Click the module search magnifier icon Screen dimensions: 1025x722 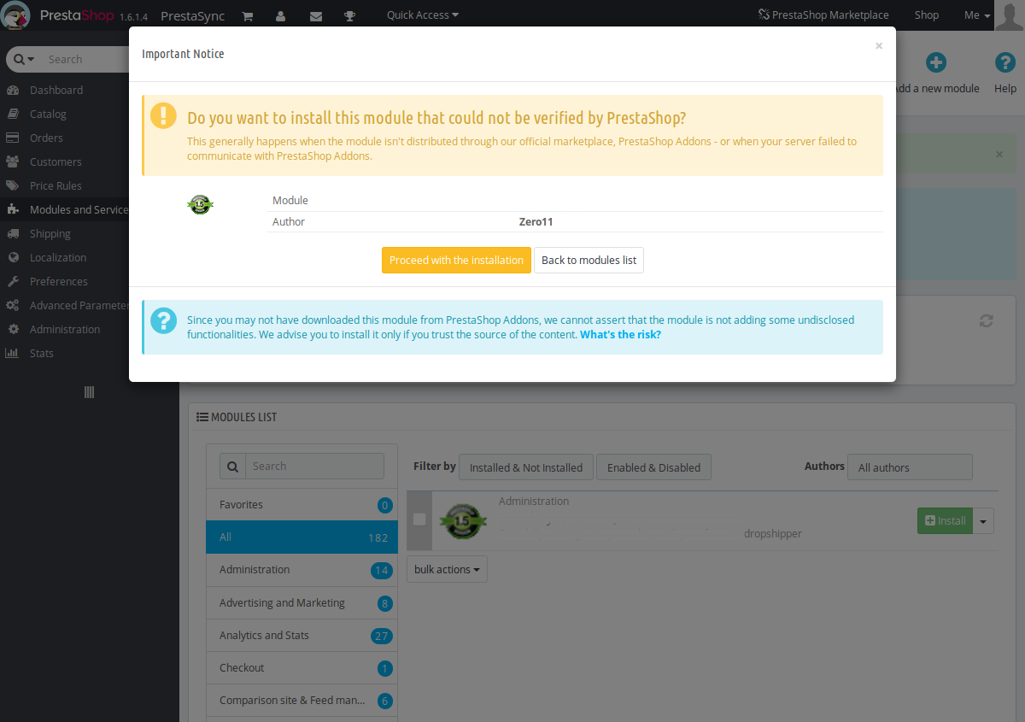click(x=233, y=467)
